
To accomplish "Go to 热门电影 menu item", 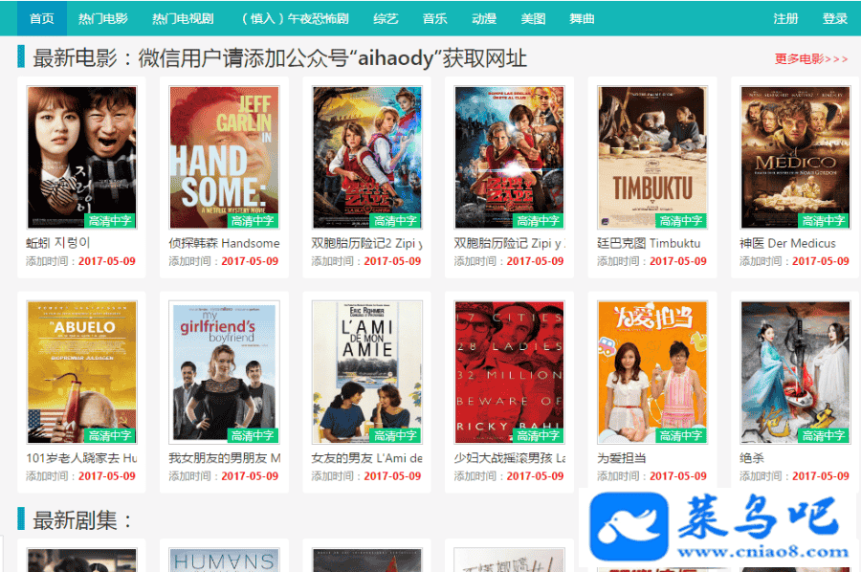I will [103, 19].
